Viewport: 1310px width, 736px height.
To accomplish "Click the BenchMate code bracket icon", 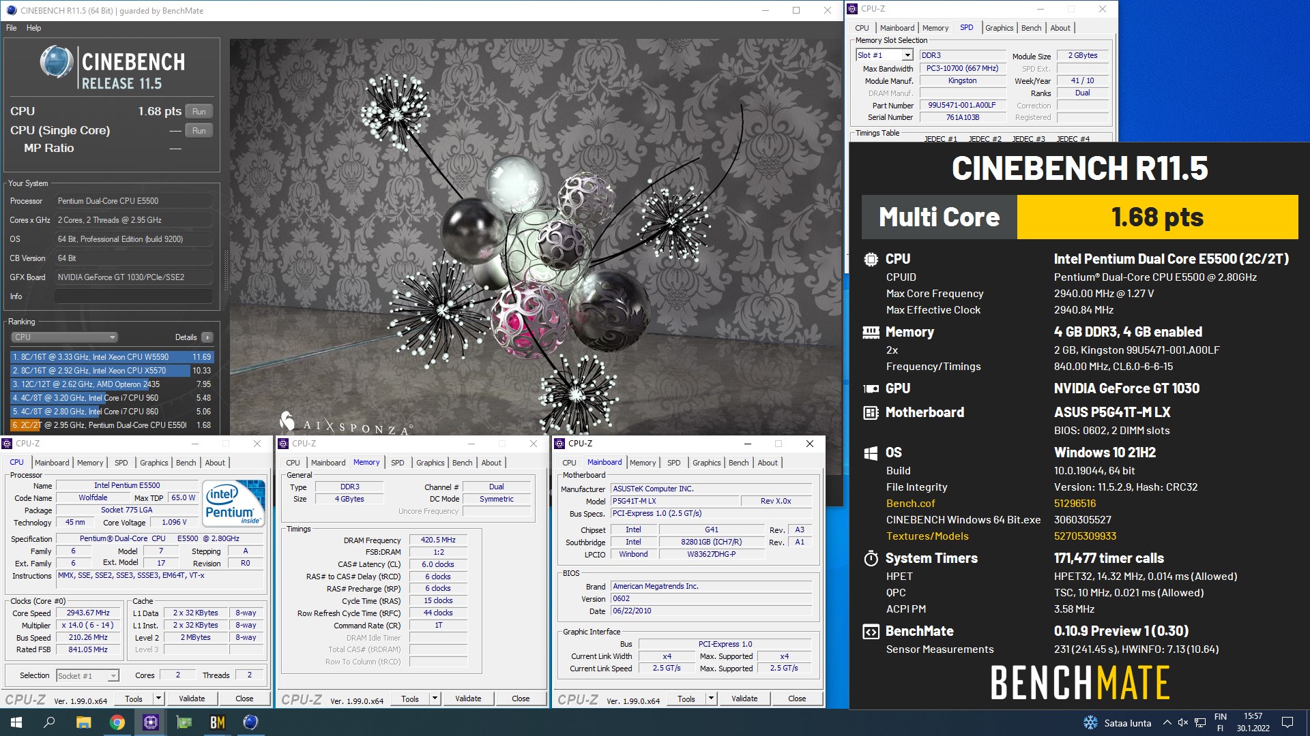I will coord(871,632).
